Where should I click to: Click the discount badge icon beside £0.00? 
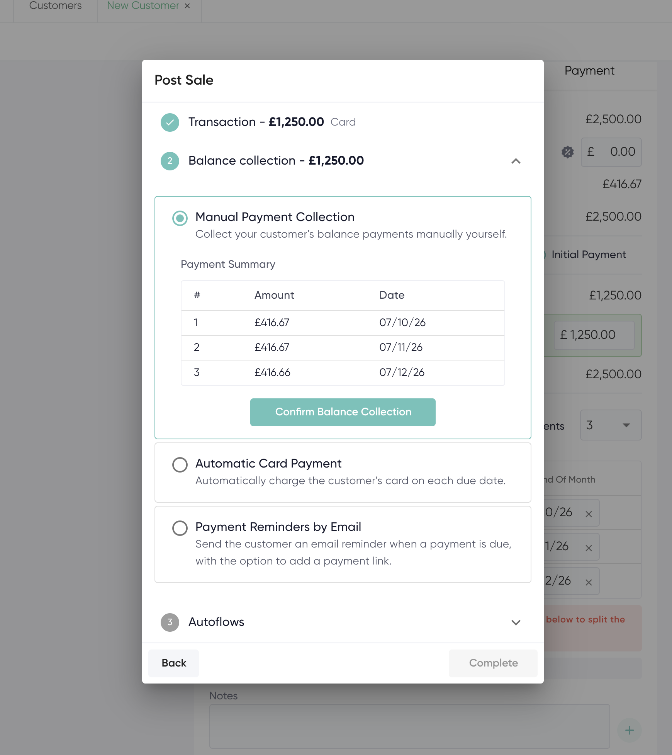[x=568, y=152]
